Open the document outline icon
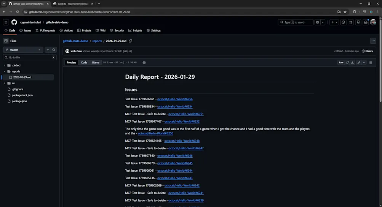 pos(371,62)
